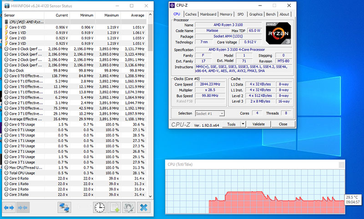
Task: Click the Core Speed 2844.23 MHz field
Action: coord(210,84)
